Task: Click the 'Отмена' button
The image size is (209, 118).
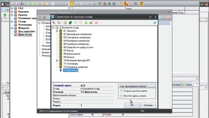Action: coord(148,105)
